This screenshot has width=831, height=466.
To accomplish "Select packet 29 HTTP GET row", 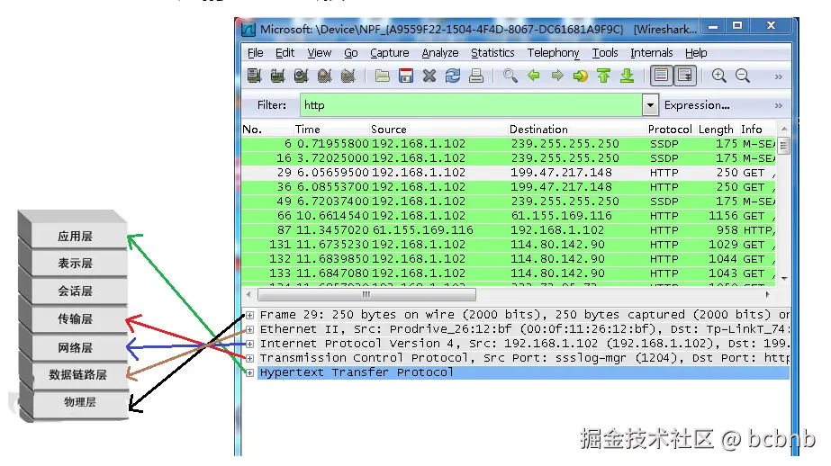I will pyautogui.click(x=509, y=173).
